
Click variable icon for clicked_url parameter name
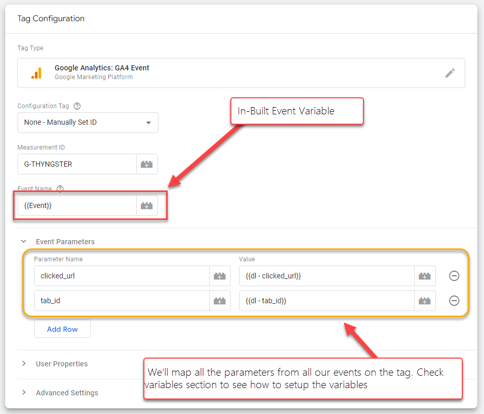[219, 276]
